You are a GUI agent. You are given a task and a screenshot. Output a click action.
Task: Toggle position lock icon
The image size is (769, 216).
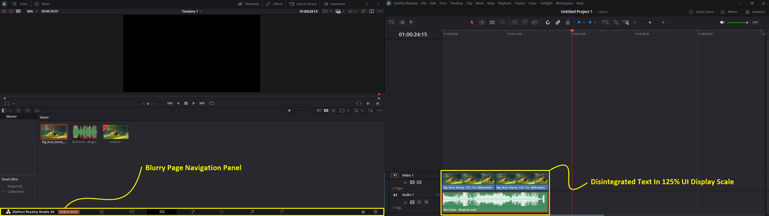coord(567,22)
